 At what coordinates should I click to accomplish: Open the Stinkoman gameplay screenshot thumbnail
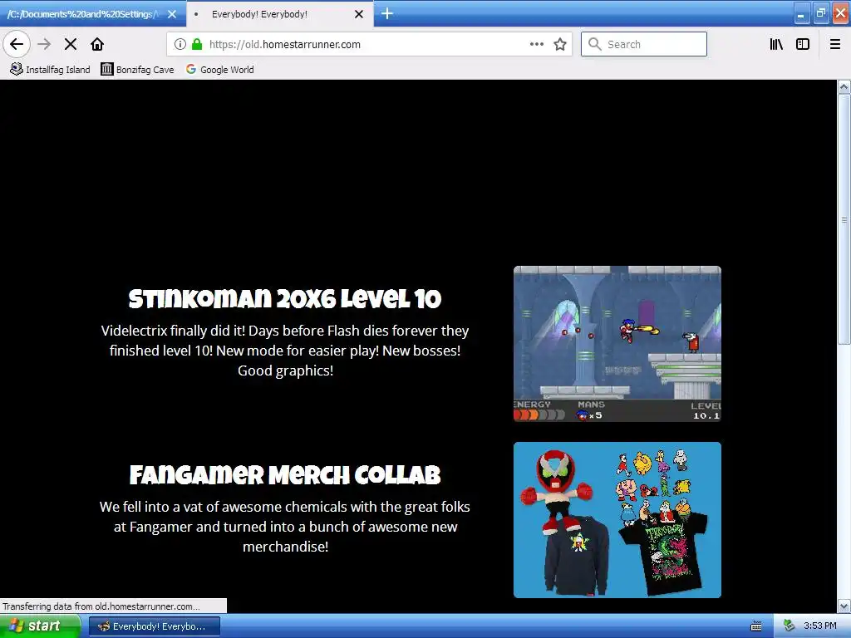pos(617,343)
